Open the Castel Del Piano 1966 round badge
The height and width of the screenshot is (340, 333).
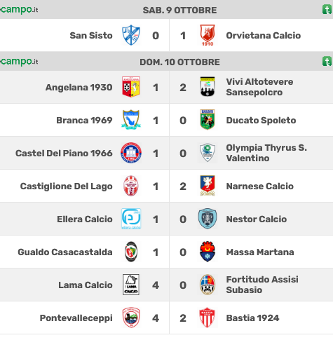[131, 153]
